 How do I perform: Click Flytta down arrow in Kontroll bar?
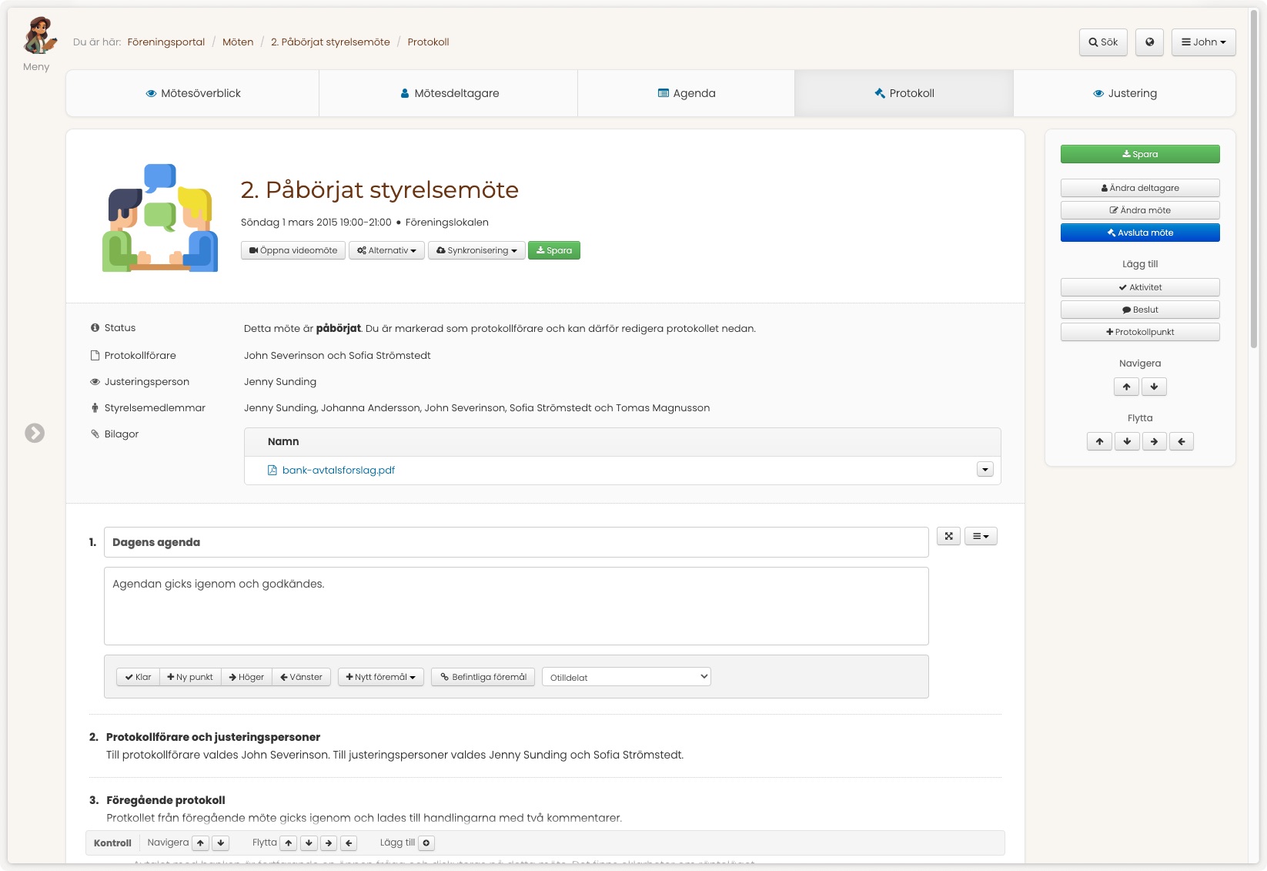[x=309, y=843]
